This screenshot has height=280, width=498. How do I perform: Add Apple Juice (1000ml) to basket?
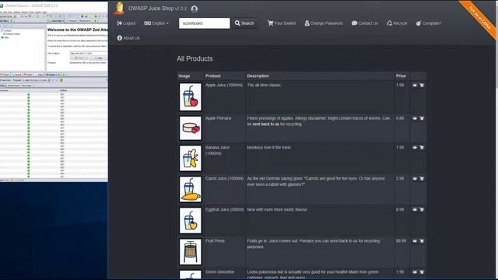(x=422, y=85)
